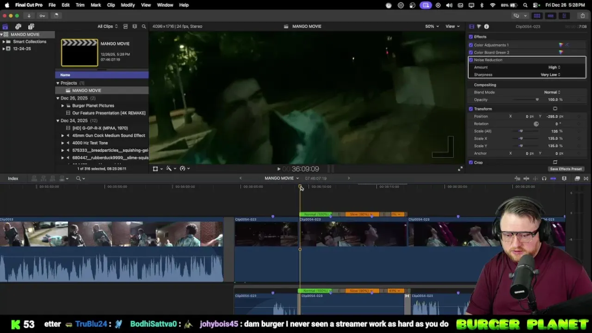Open browser clip grouping options icon
Image resolution: width=592 pixels, height=333 pixels.
point(135,26)
